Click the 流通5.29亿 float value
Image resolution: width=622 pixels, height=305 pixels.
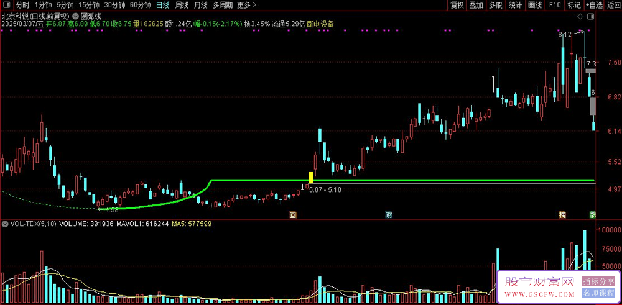[x=289, y=24]
